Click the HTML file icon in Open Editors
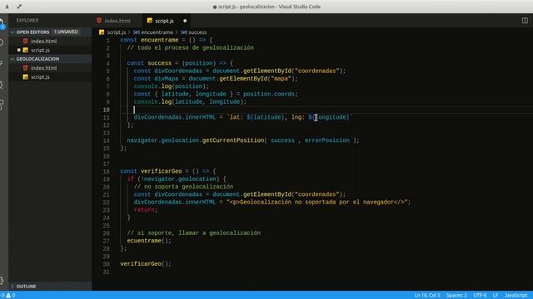The height and width of the screenshot is (299, 533). point(26,41)
